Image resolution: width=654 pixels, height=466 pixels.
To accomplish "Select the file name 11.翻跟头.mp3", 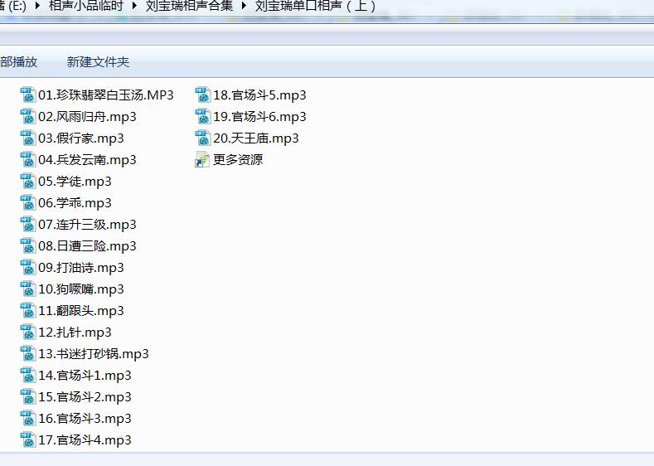I will click(x=81, y=311).
